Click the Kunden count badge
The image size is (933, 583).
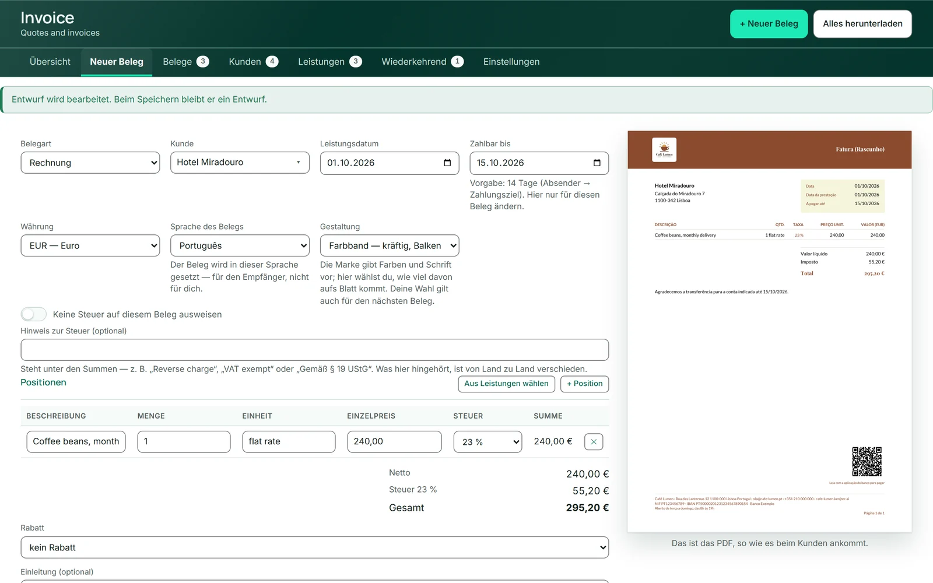272,62
